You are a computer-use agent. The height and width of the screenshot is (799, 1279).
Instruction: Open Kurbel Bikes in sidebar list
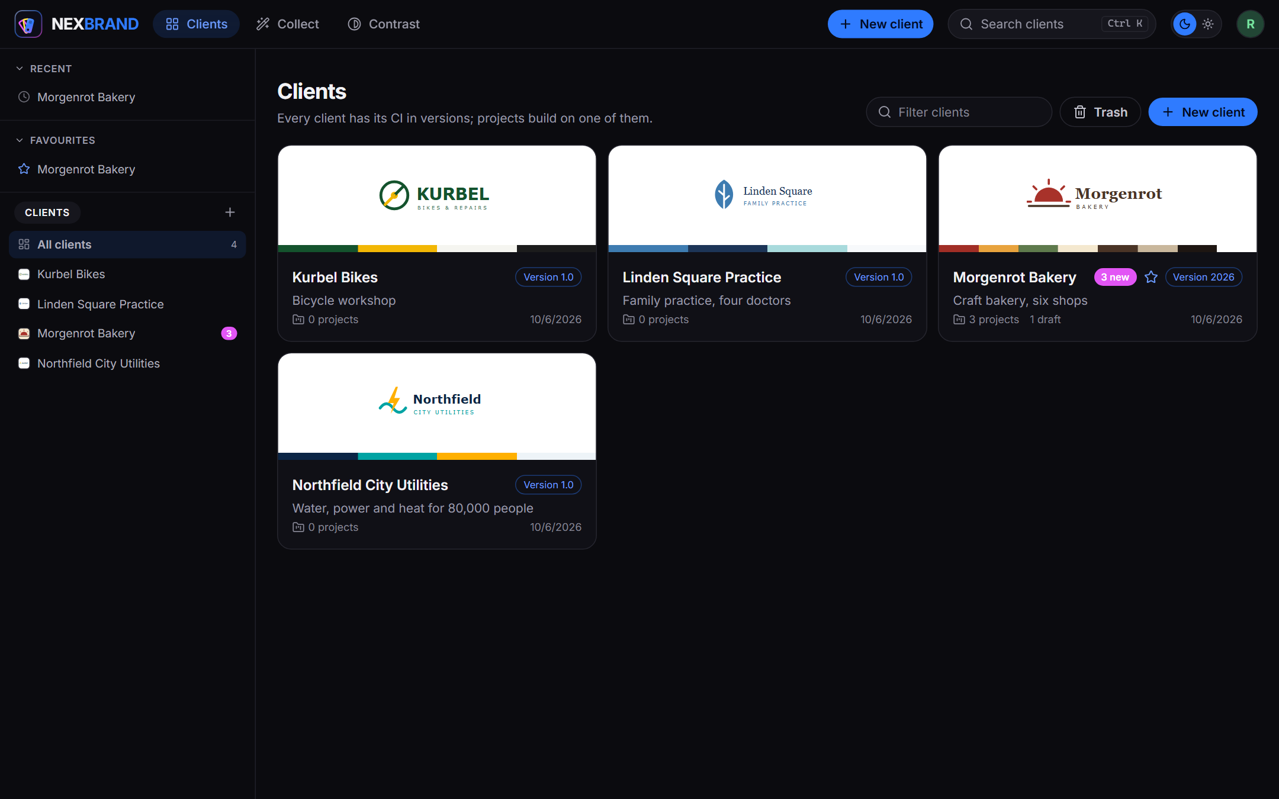[x=127, y=274]
